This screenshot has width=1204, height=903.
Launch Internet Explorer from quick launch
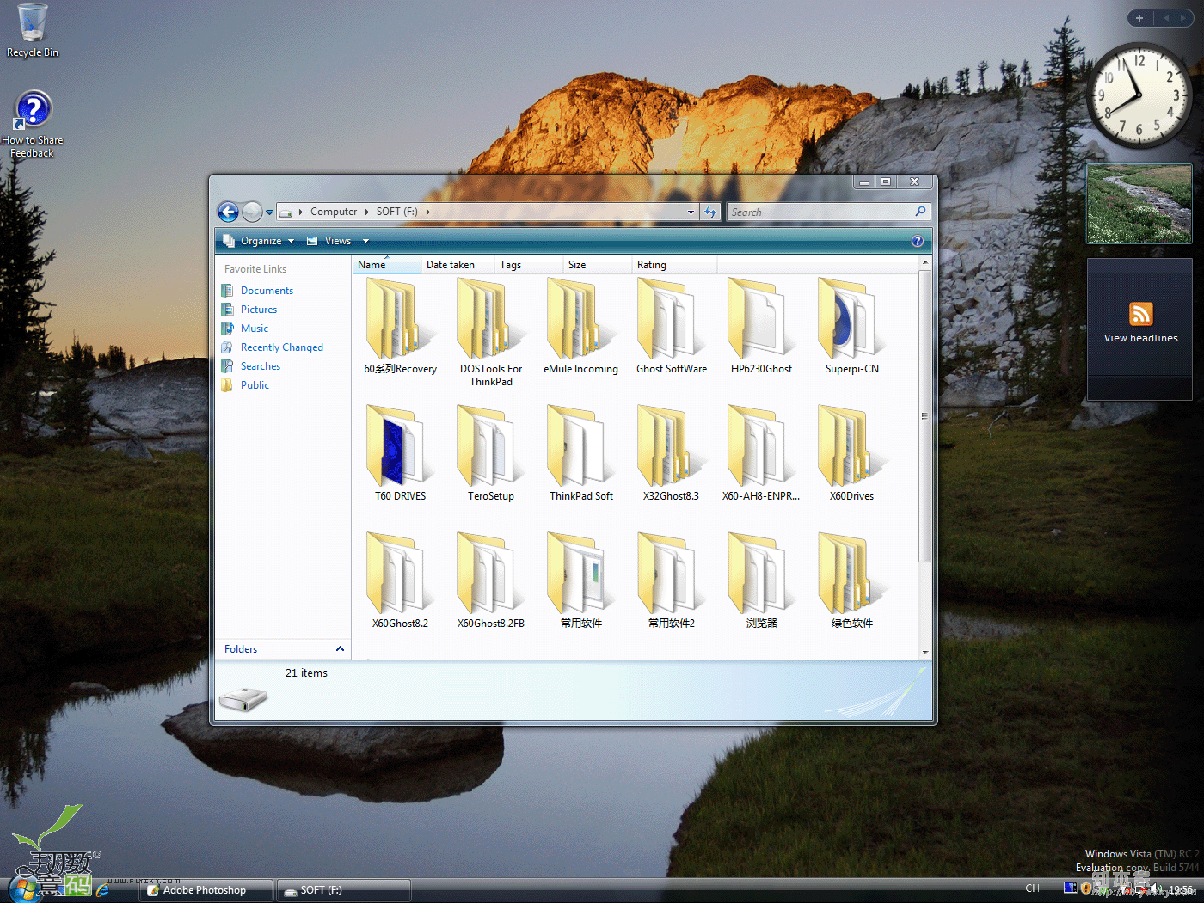click(103, 890)
